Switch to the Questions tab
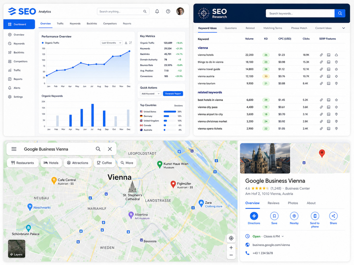The image size is (354, 265). pyautogui.click(x=231, y=28)
